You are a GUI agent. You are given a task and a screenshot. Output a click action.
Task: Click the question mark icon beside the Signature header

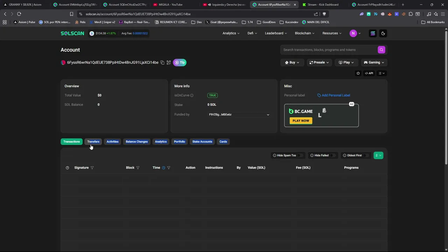[x=68, y=168]
